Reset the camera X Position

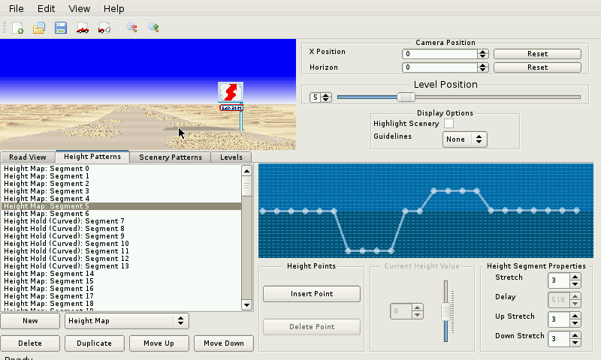tap(537, 54)
